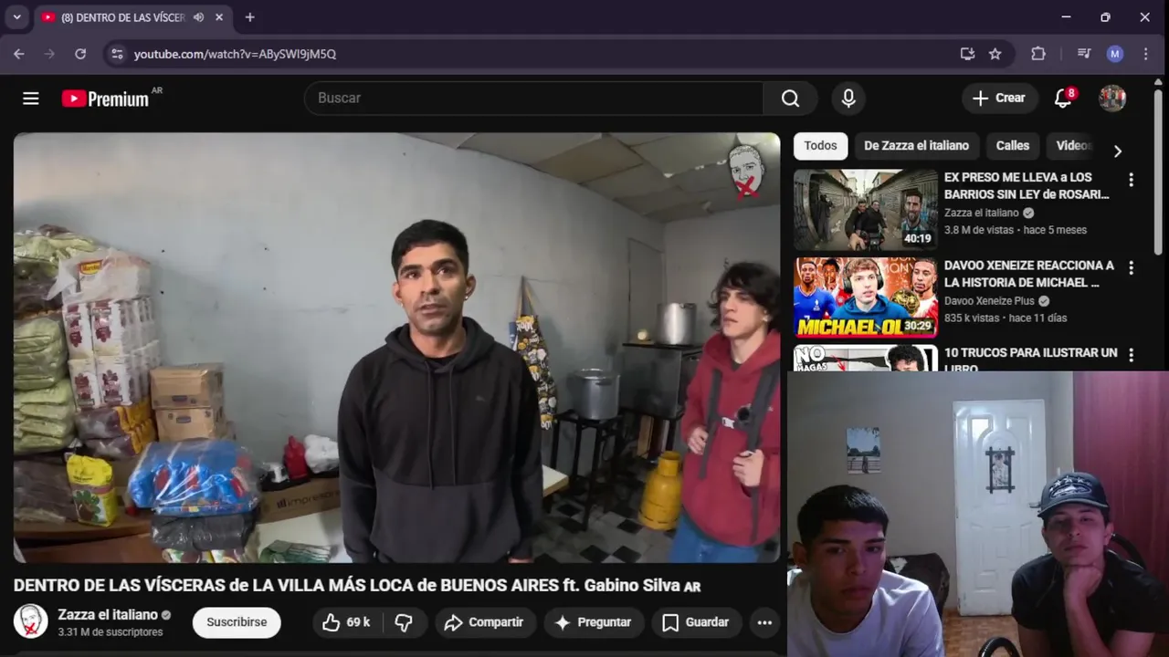Open Chrome extensions puzzle icon
This screenshot has width=1169, height=657.
point(1038,54)
